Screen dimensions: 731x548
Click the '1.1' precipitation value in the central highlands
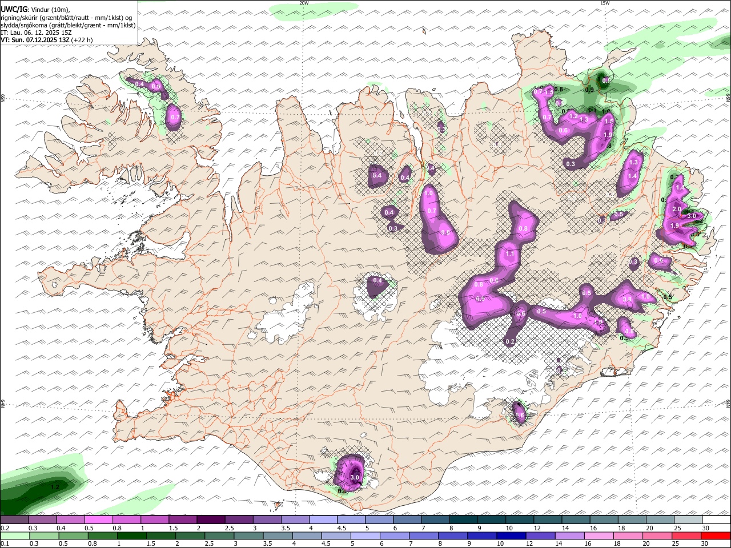click(510, 253)
